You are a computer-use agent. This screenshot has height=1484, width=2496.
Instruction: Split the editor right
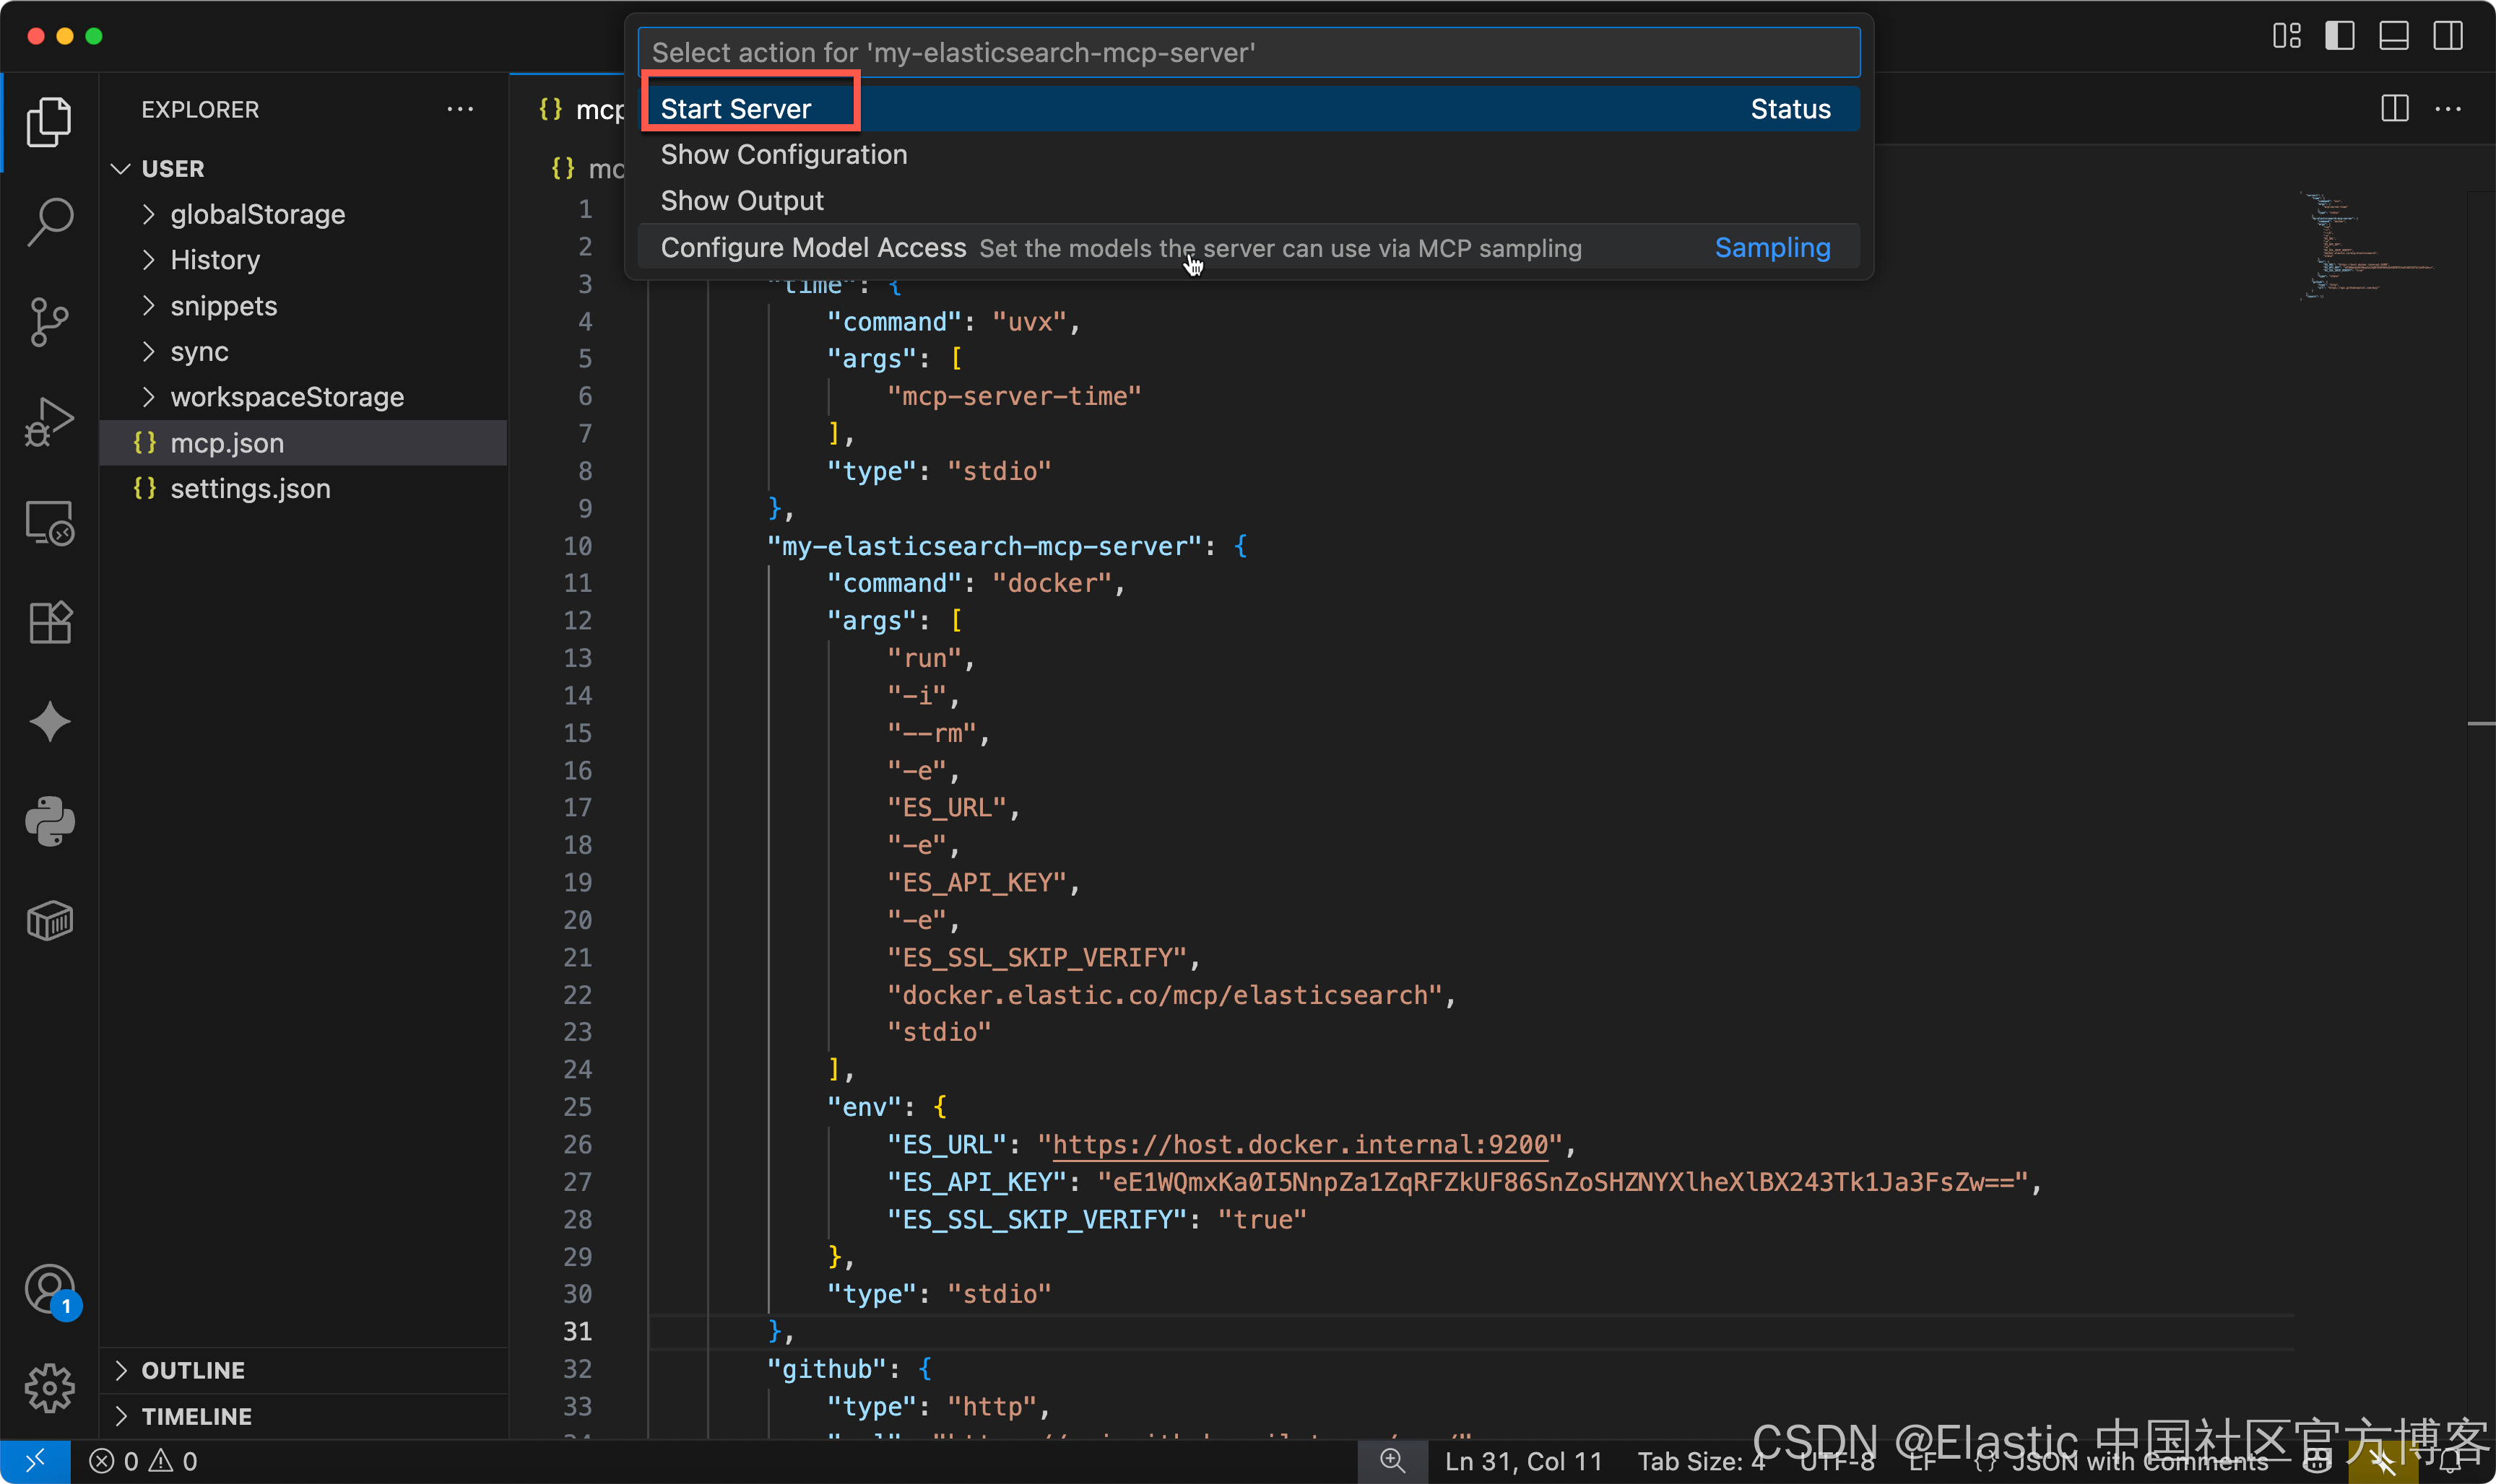click(x=2394, y=109)
